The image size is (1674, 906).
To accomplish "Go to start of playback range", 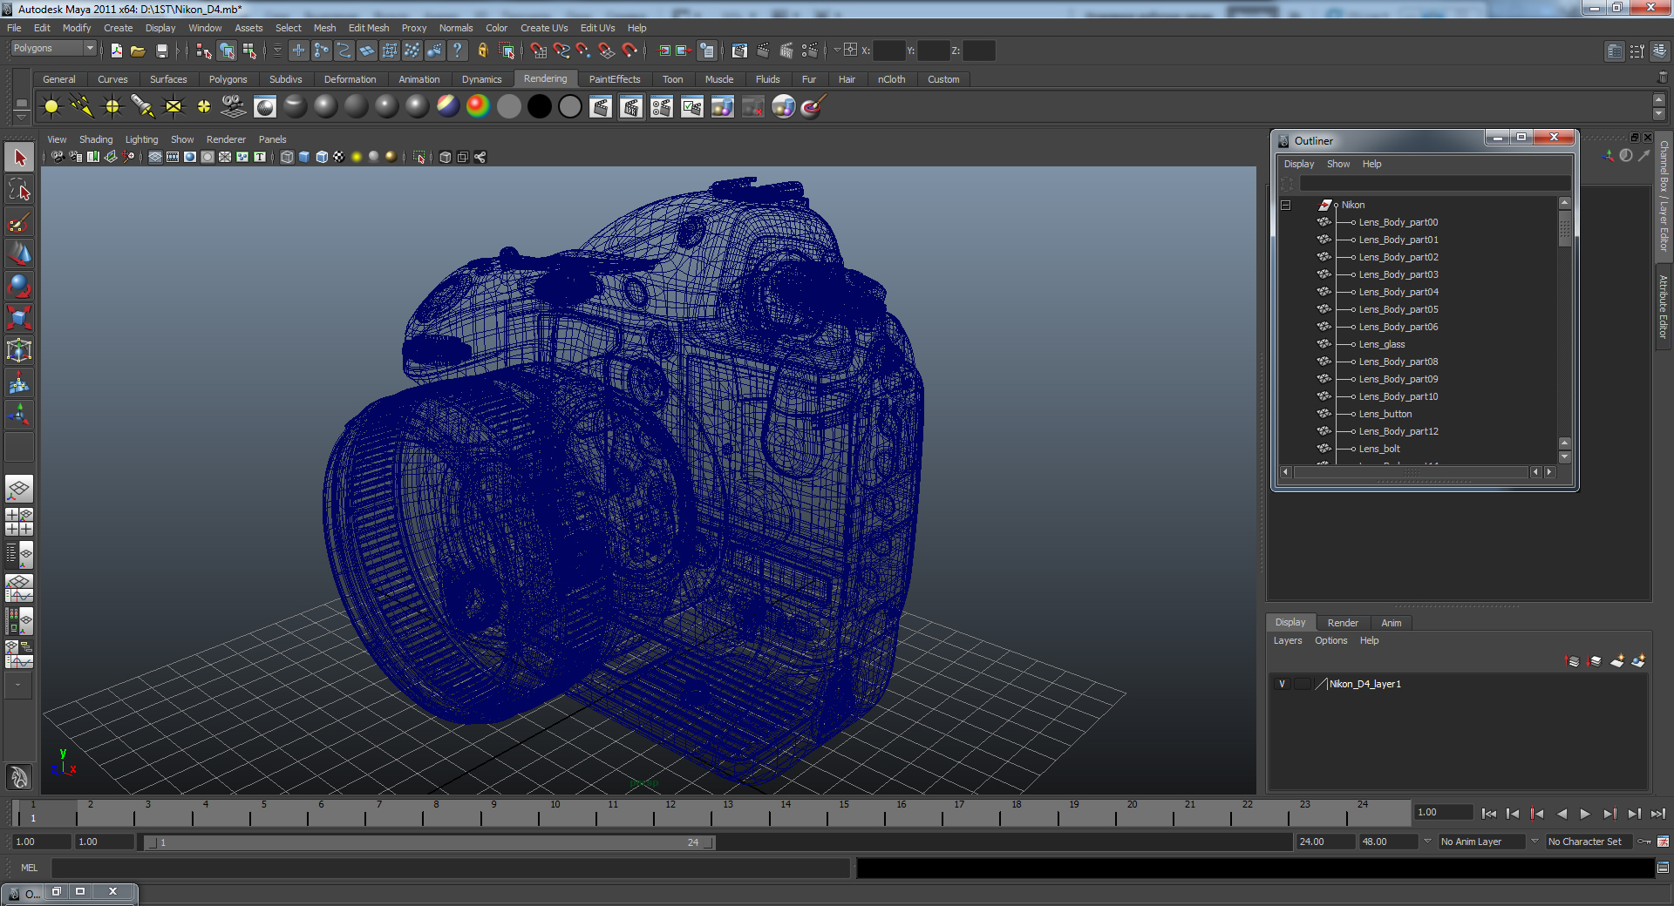I will tap(1488, 814).
